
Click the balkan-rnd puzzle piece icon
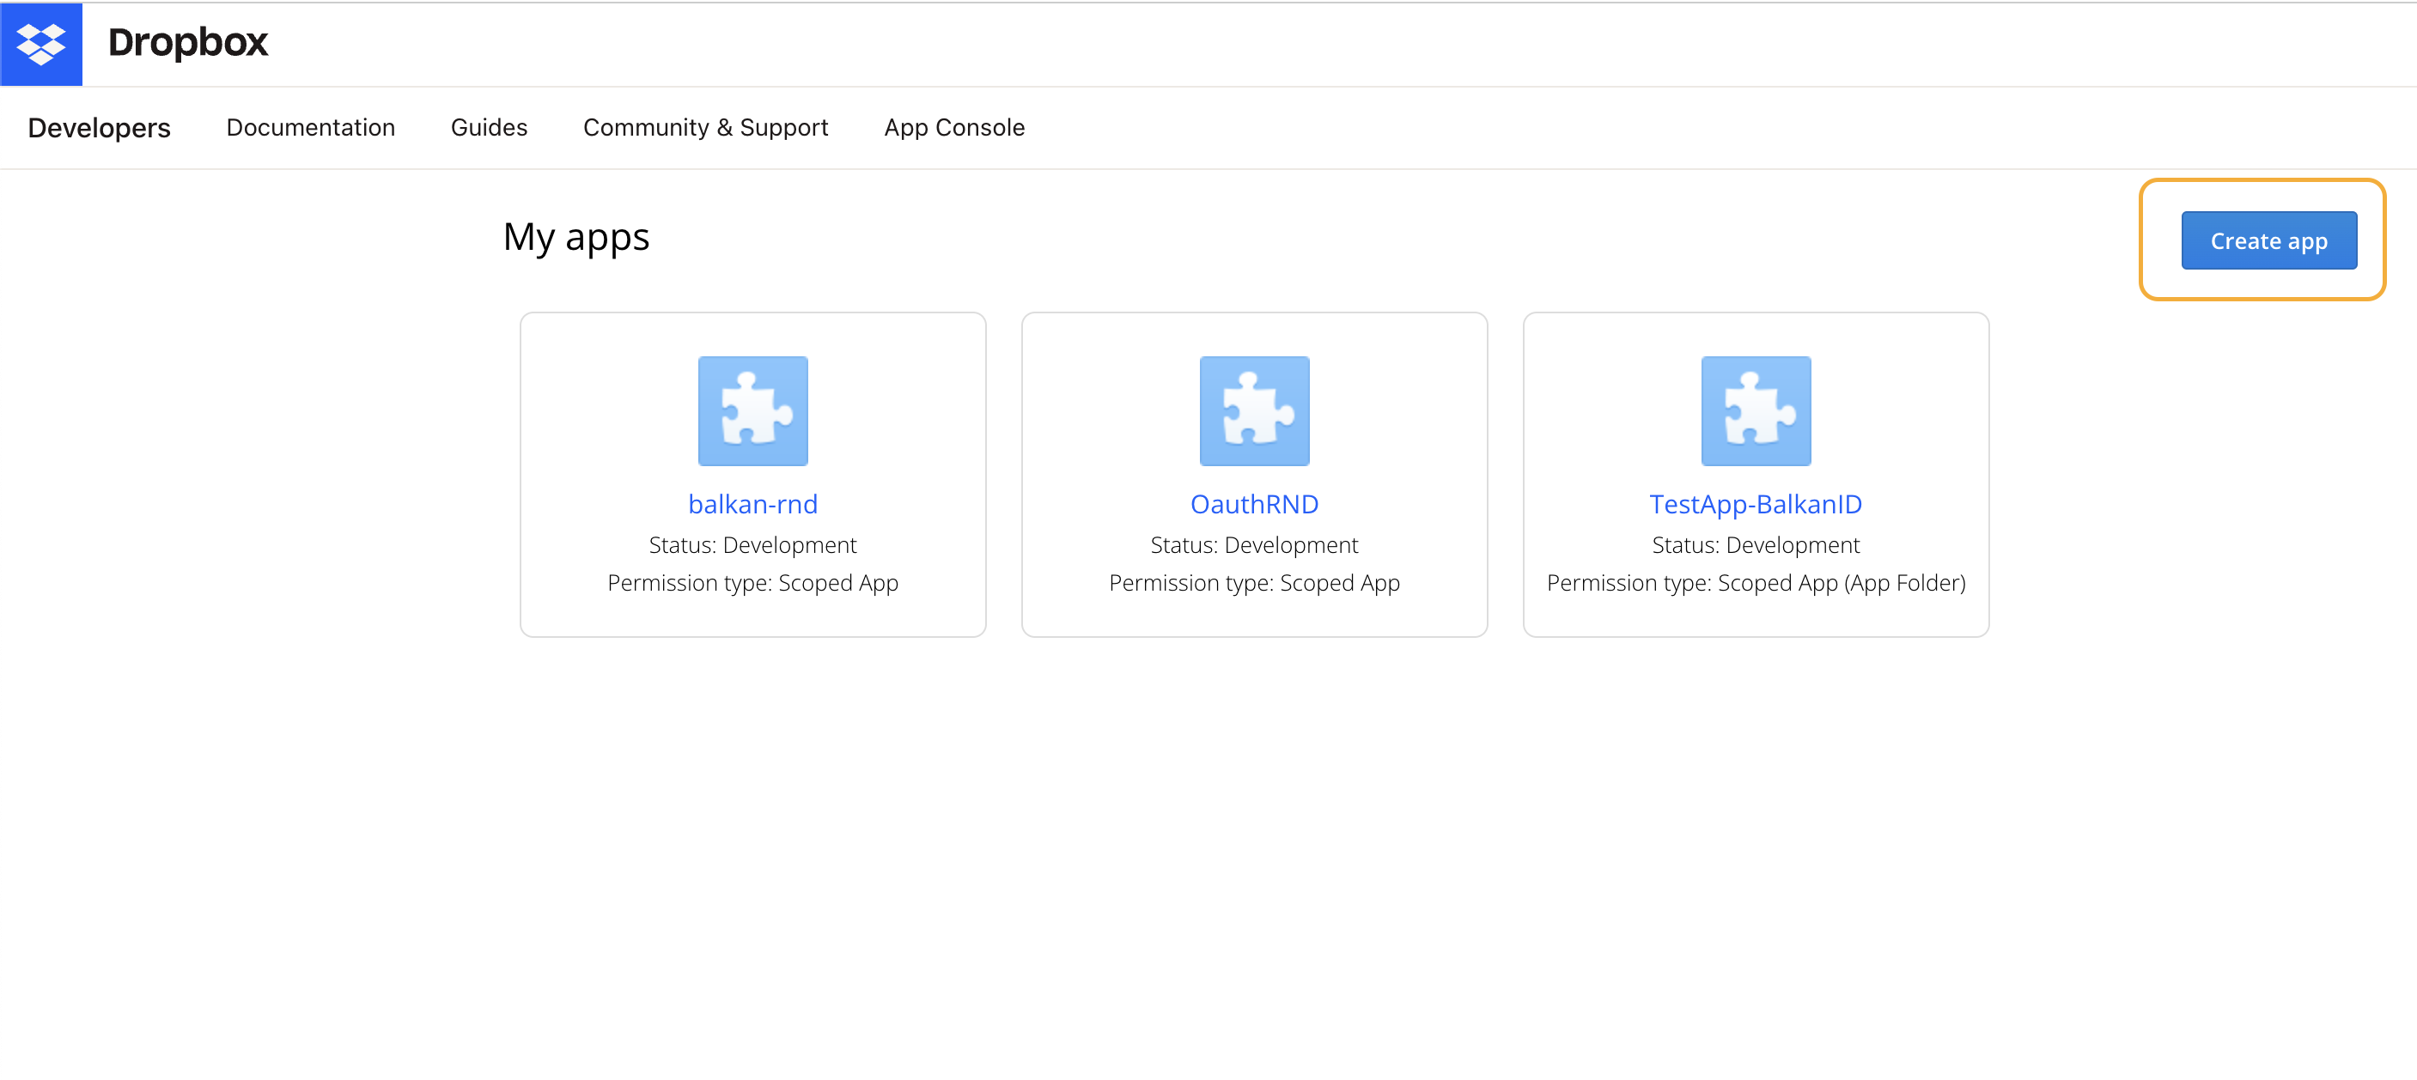tap(752, 410)
